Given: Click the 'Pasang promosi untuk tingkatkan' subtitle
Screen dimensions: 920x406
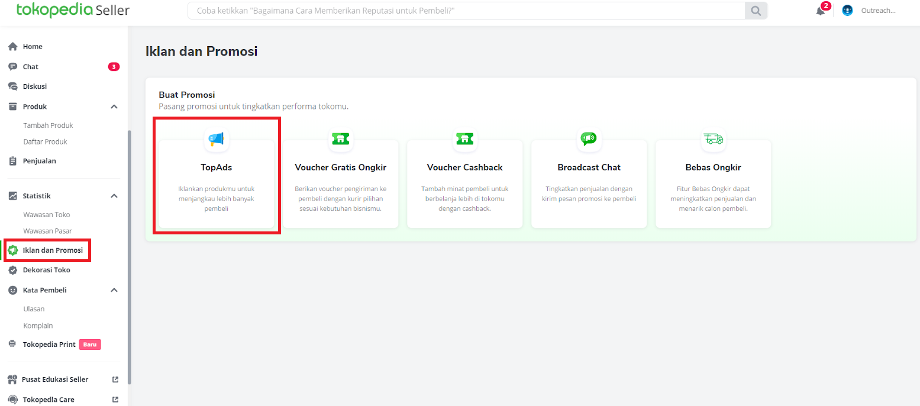Looking at the screenshot, I should click(x=253, y=107).
